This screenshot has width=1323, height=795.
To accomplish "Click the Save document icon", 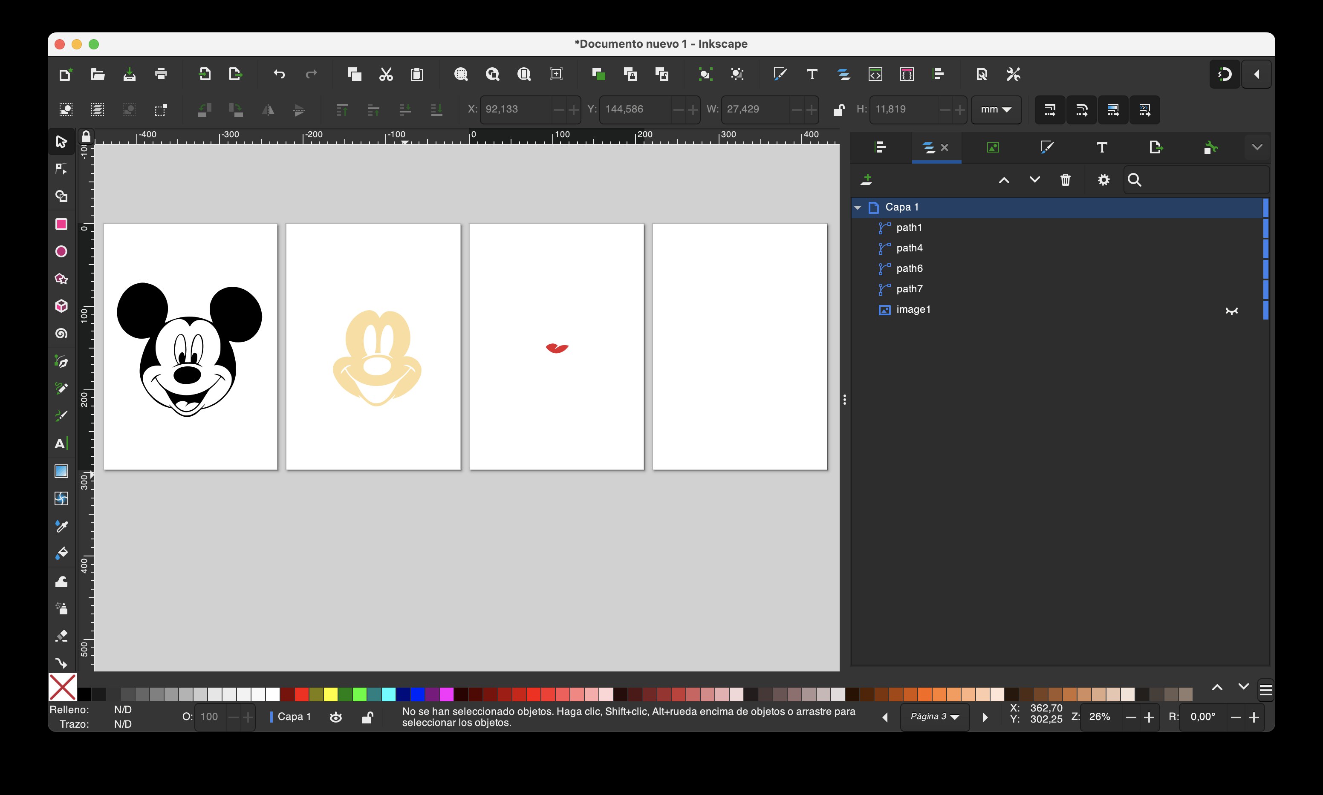I will click(129, 74).
